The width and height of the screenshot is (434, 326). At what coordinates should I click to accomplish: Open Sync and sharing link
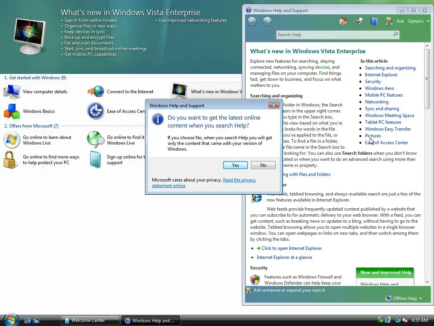[382, 109]
